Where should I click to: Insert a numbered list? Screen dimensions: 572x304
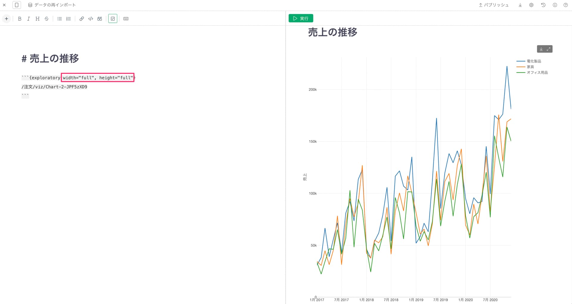point(69,19)
